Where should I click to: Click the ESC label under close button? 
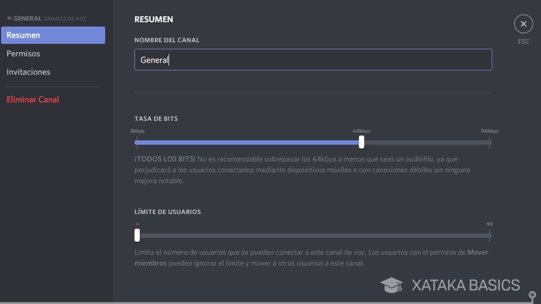click(x=523, y=42)
